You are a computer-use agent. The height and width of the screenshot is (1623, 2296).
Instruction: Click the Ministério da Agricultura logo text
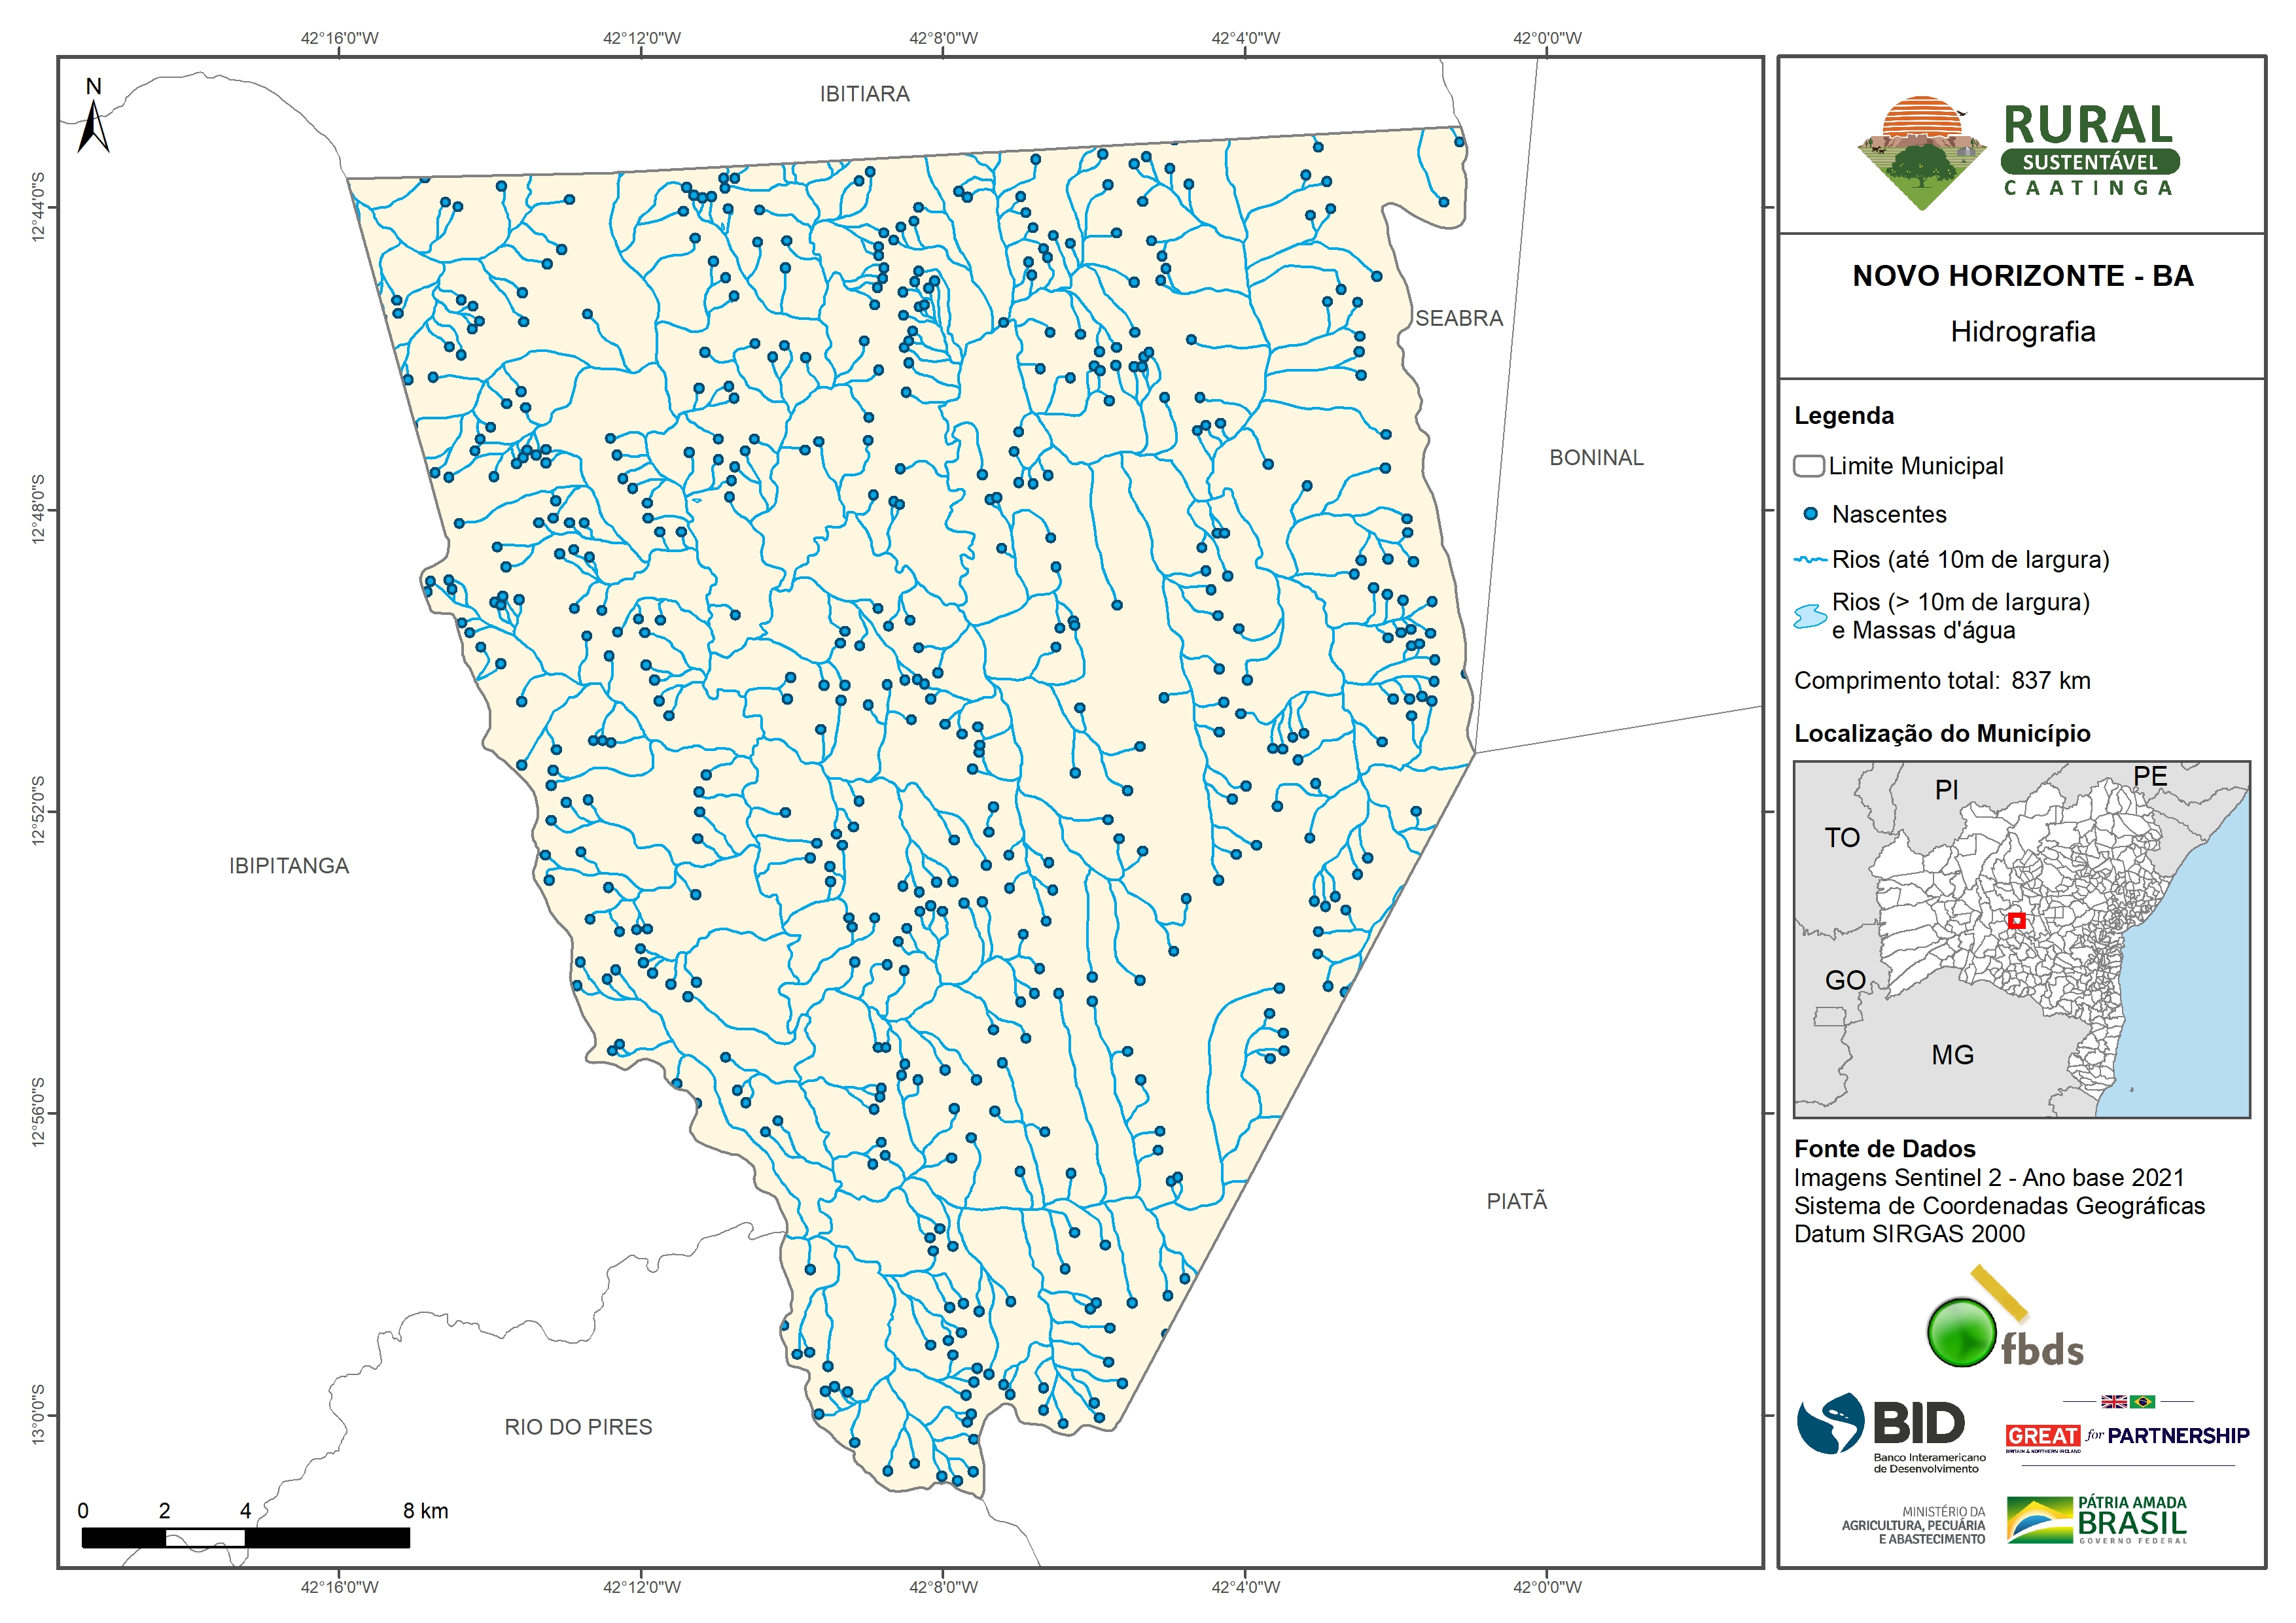point(1913,1525)
